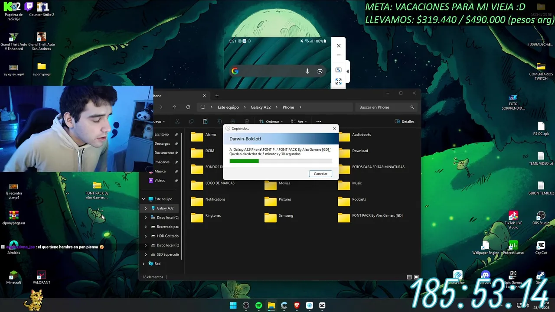Click Galaxy A32 in the address breadcrumb

point(261,107)
